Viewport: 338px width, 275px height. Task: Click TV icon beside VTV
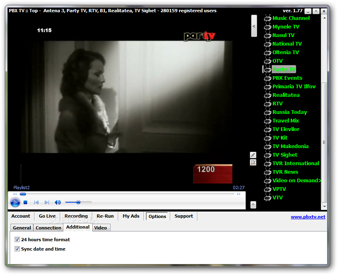coord(267,198)
